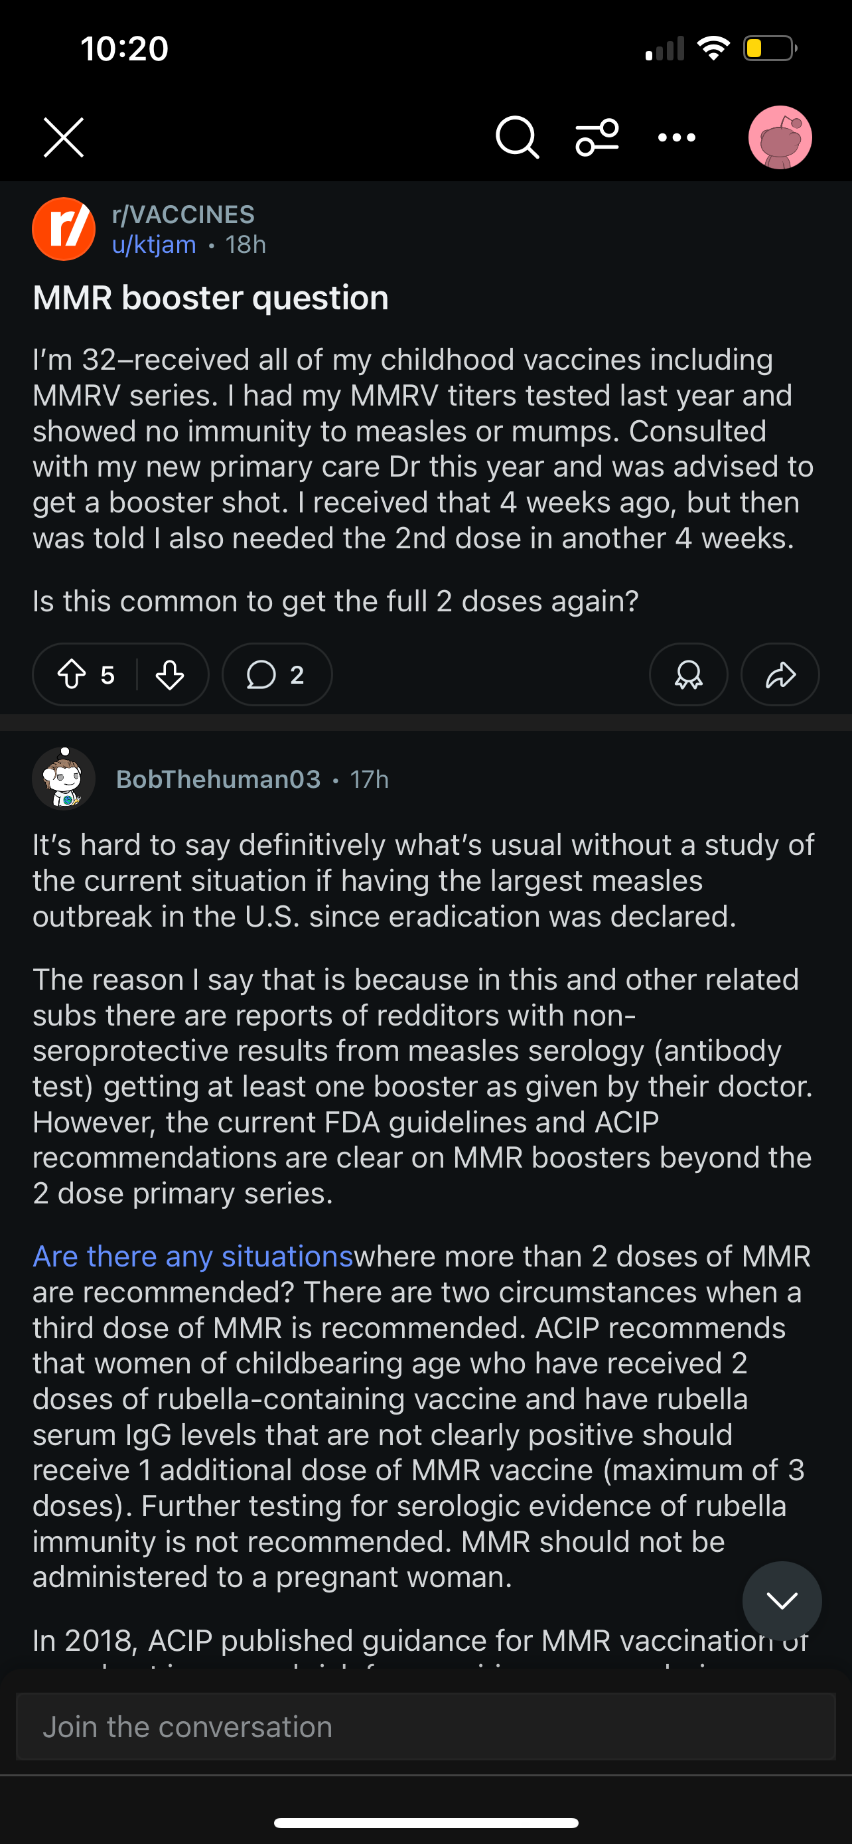Tap the 'Join the conversation' field
Viewport: 852px width, 1844px height.
tap(425, 1727)
